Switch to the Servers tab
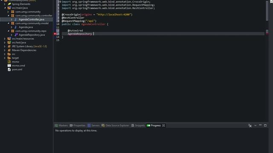Screen dimensions: 273x153 point(93,125)
